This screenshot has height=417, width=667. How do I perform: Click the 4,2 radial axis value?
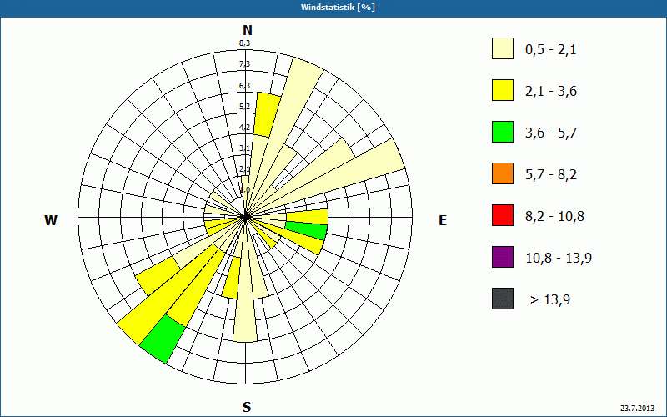[x=244, y=128]
